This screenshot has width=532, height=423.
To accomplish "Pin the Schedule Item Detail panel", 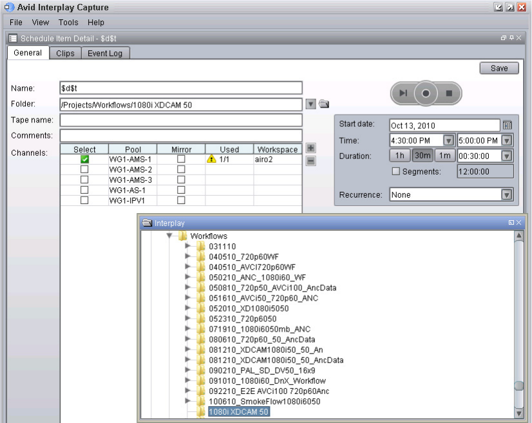I will (511, 37).
